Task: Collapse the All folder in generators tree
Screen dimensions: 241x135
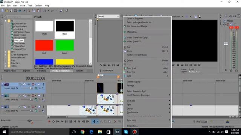Action: [6, 21]
